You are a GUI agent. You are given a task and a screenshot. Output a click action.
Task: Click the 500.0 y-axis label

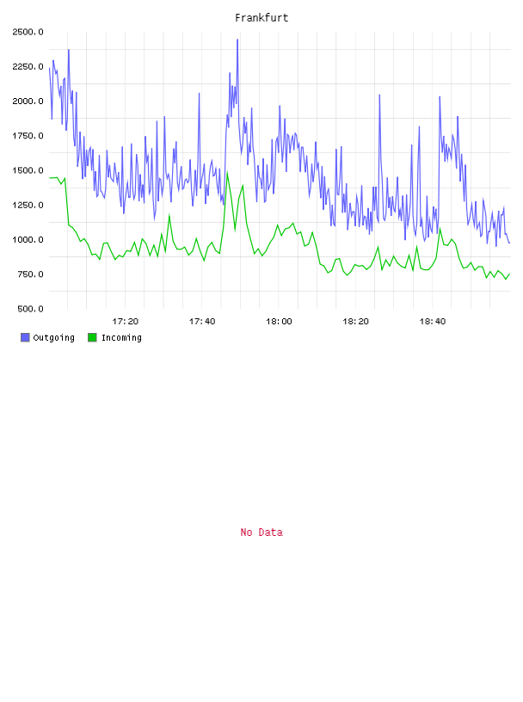point(30,309)
